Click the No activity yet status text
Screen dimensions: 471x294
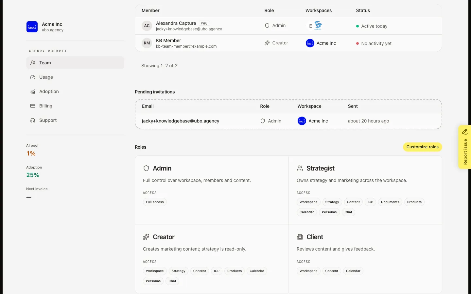(x=376, y=43)
